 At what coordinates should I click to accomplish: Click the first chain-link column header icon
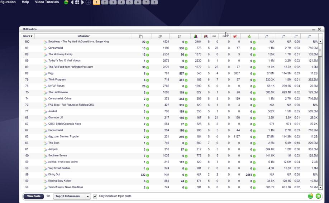[214, 36]
